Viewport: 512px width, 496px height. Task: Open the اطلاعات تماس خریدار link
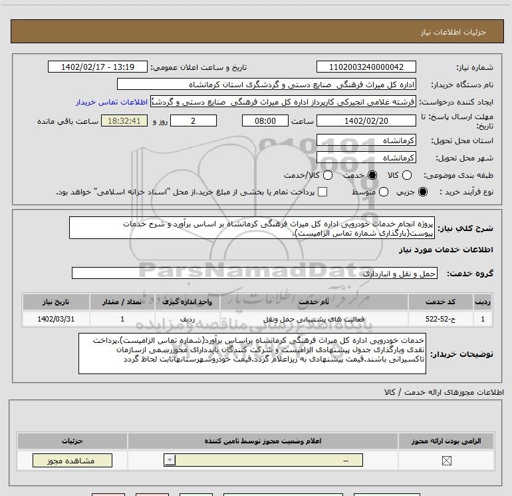click(112, 102)
